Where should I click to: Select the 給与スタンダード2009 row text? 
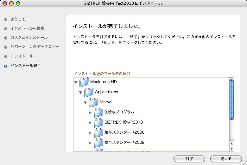(x=124, y=142)
